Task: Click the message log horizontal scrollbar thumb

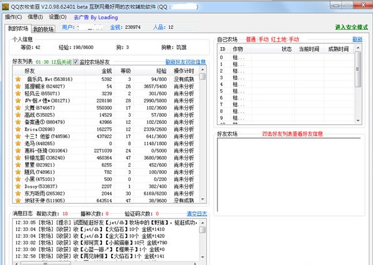Action: [45, 263]
